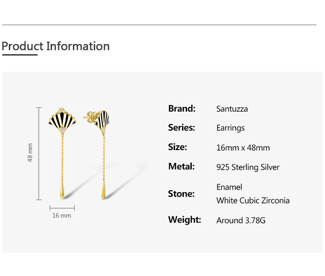Click the gold teardrop on left earring
Screen dimensions: 325x276
[61, 191]
